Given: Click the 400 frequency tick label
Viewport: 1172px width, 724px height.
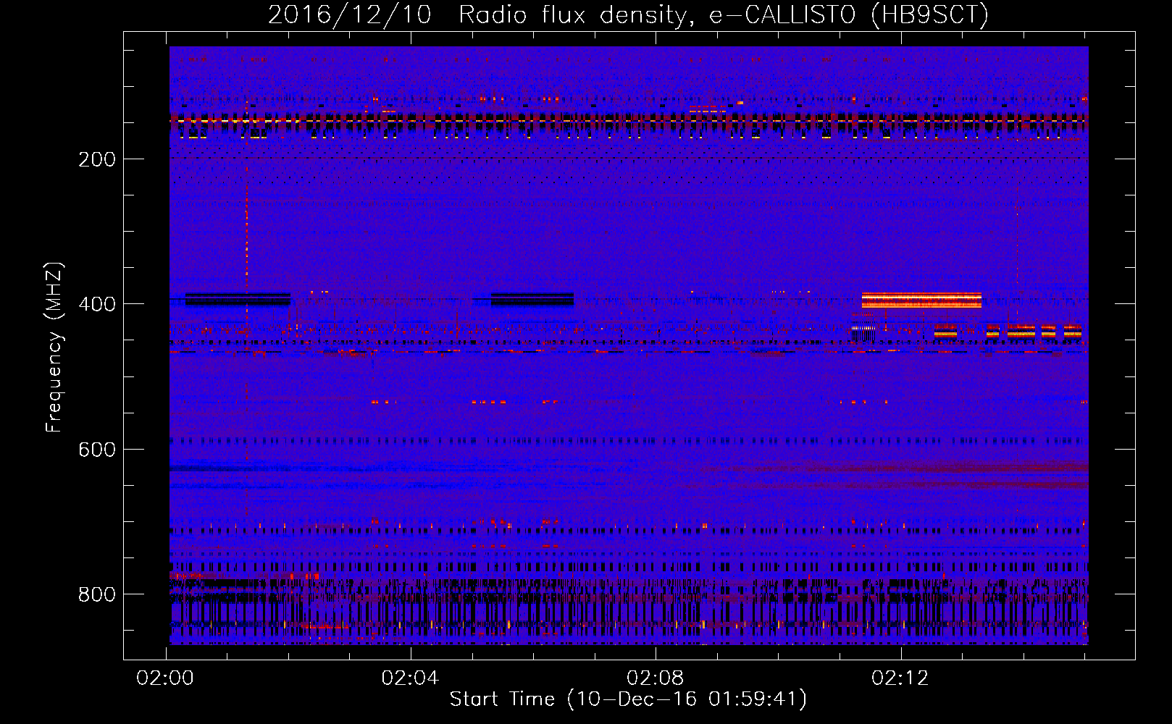Looking at the screenshot, I should point(97,304).
